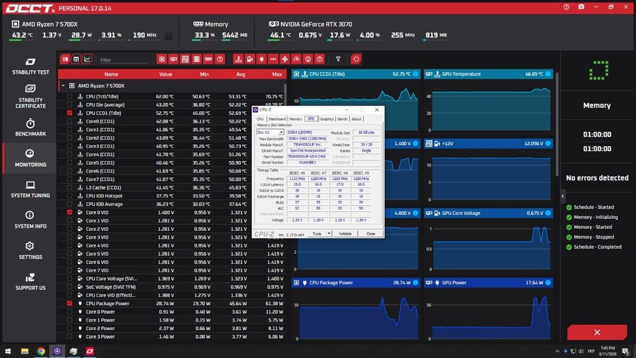This screenshot has height=358, width=636.
Task: Take a screenshot with the camera icon
Action: pos(581,7)
